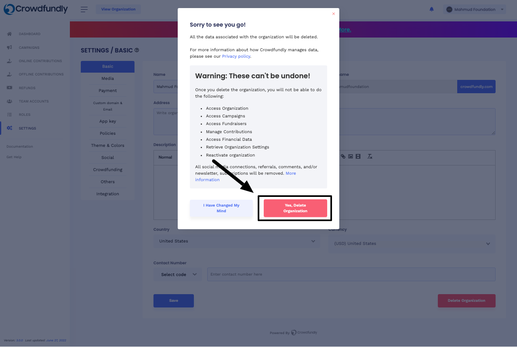Close the delete organization dialog

click(334, 14)
